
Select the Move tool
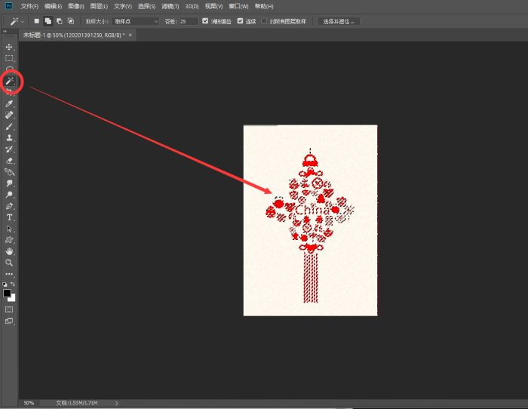[10, 47]
